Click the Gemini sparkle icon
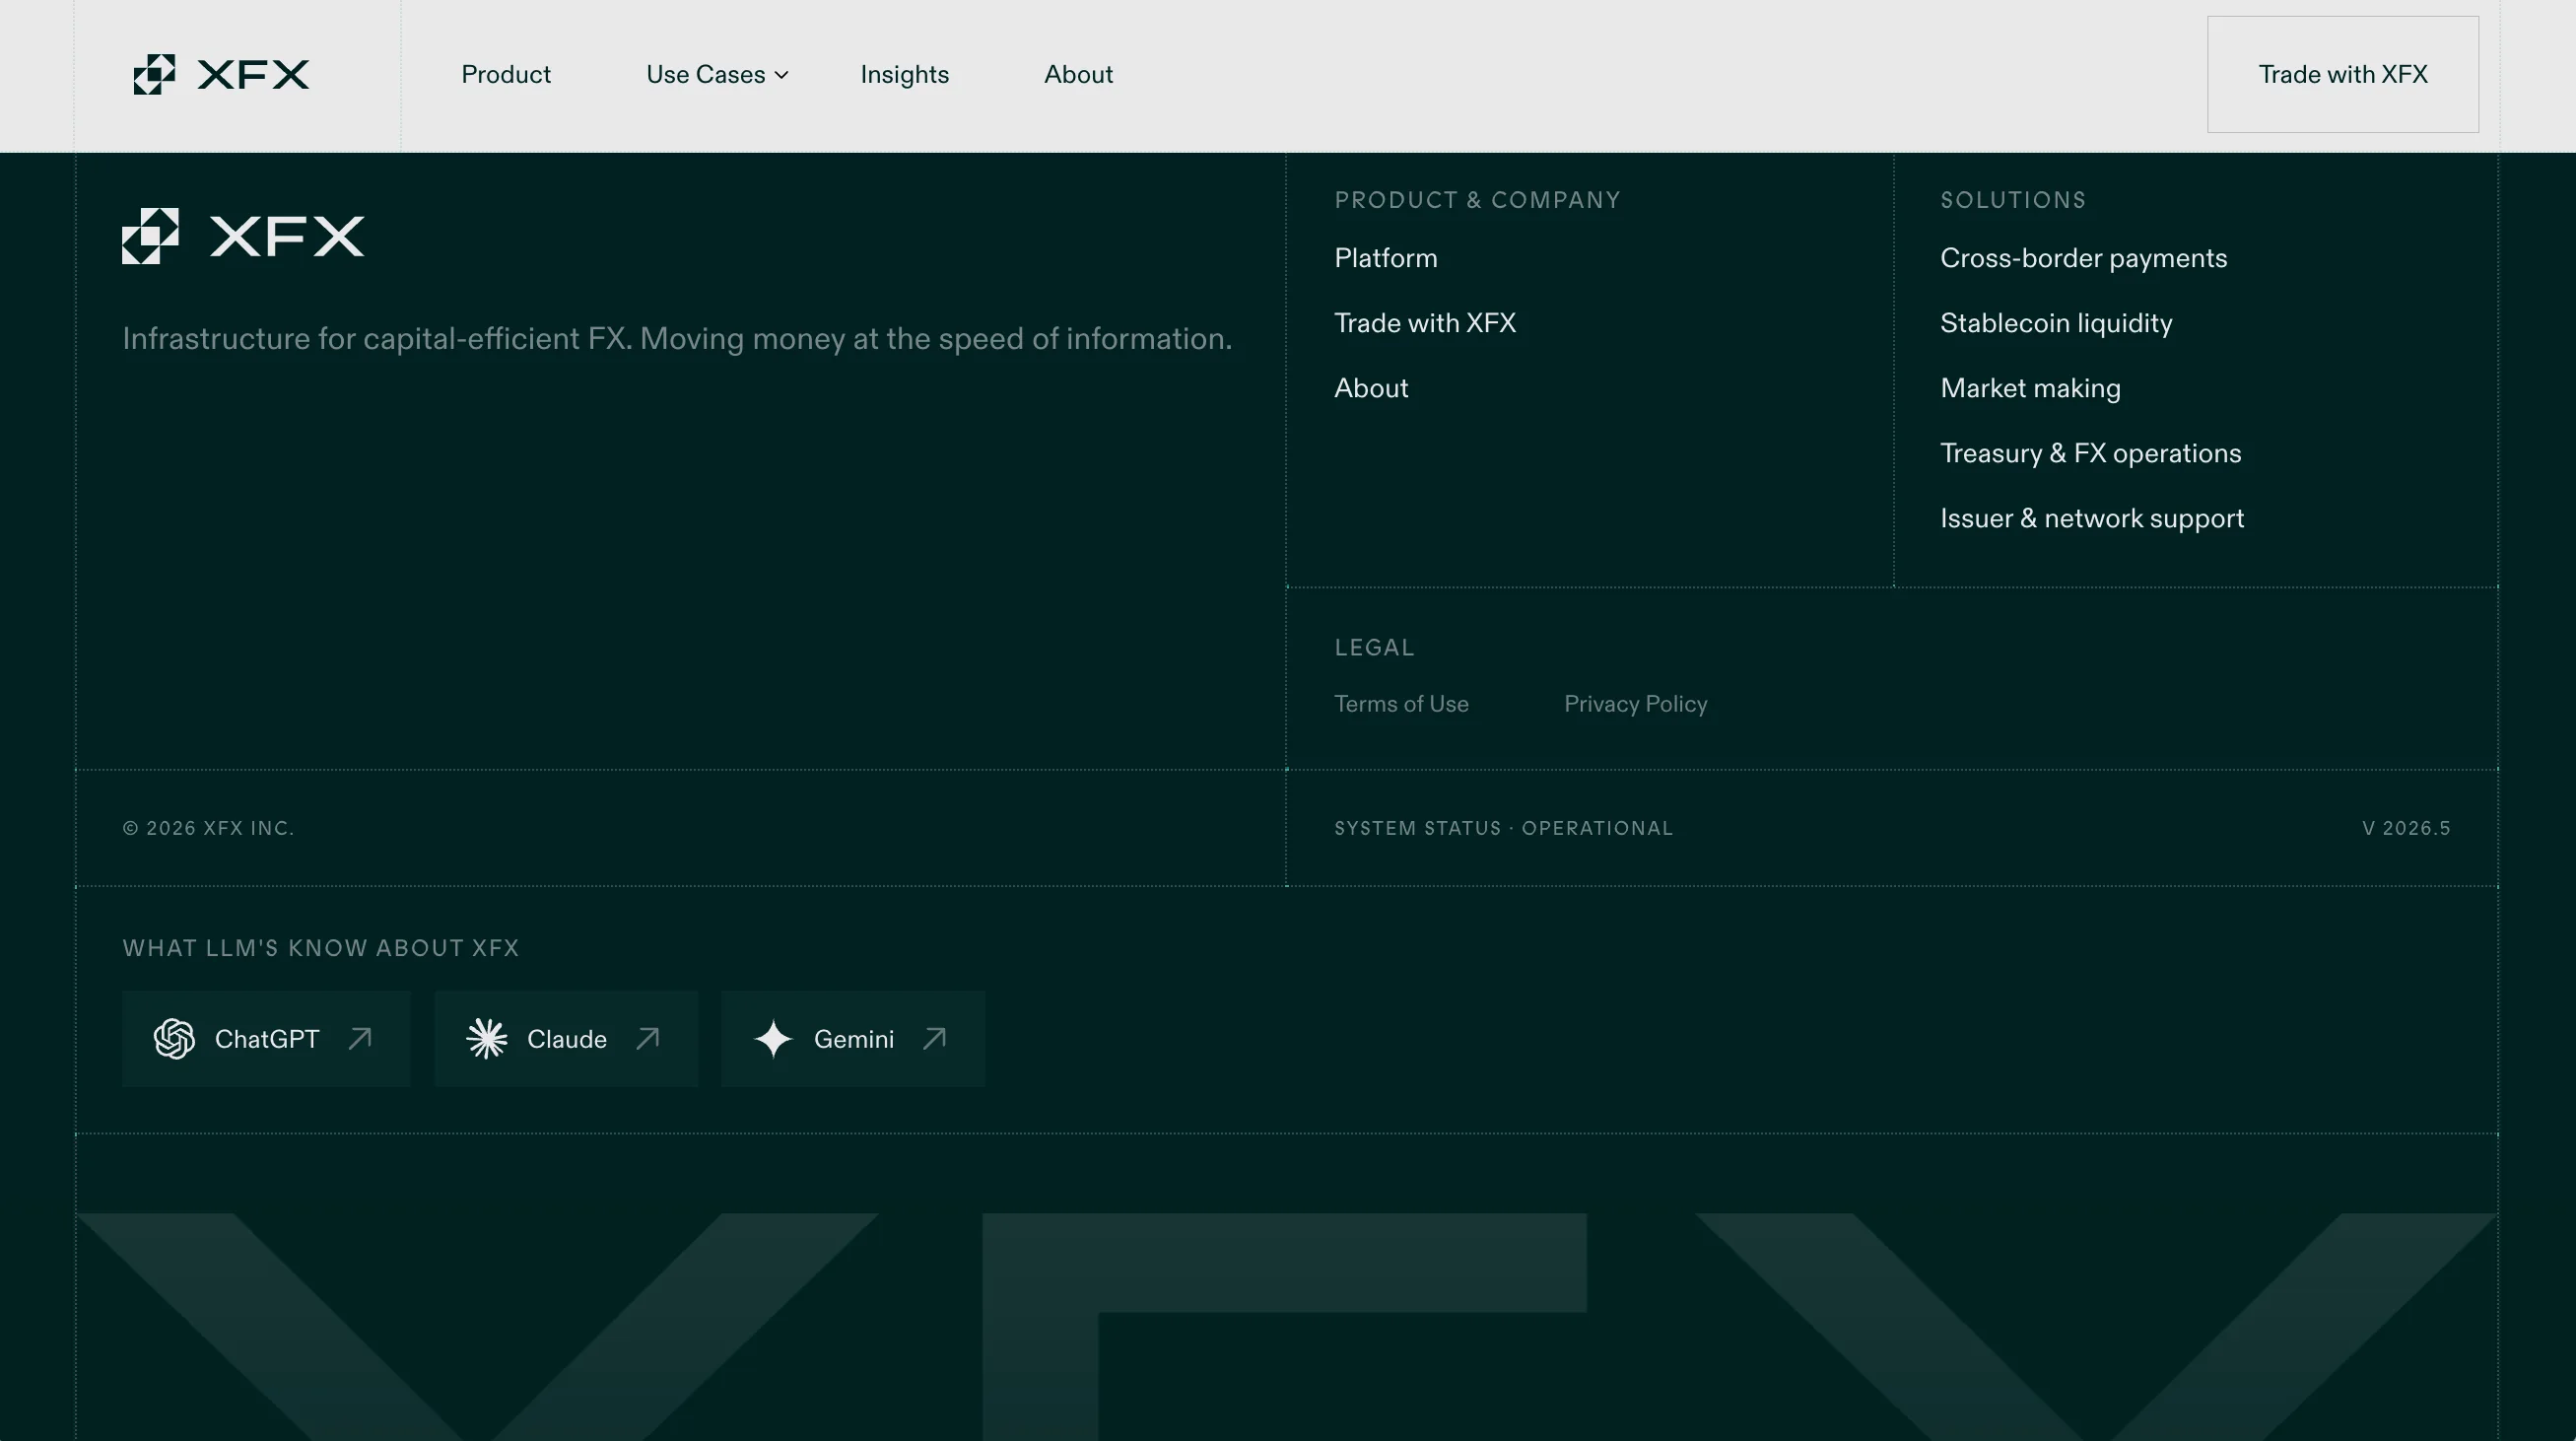This screenshot has width=2576, height=1441. pyautogui.click(x=774, y=1039)
